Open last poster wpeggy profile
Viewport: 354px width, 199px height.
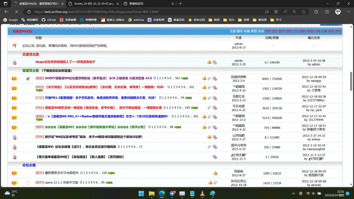316,81
